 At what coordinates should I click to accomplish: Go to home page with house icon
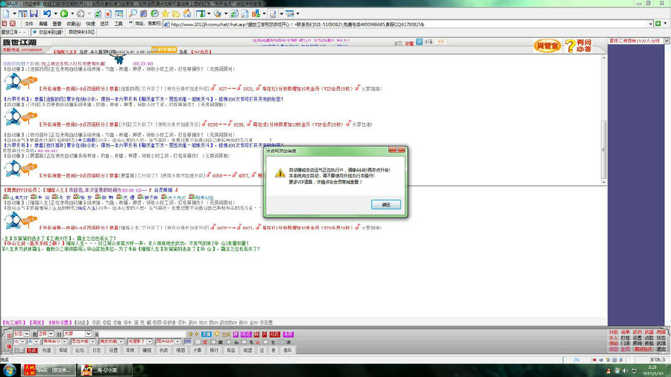[x=187, y=13]
